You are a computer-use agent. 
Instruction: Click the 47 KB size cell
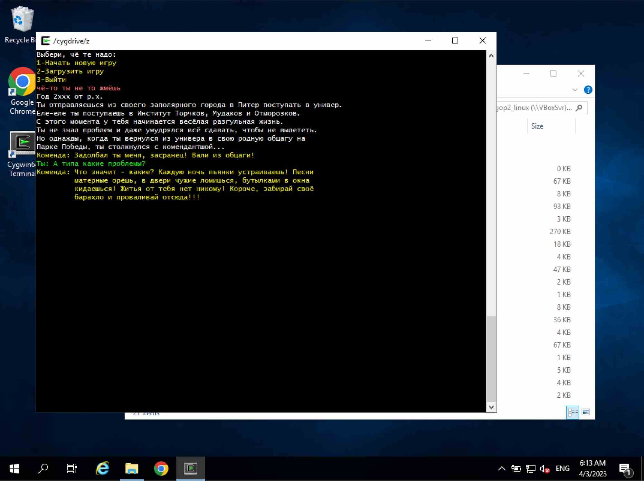tap(562, 269)
